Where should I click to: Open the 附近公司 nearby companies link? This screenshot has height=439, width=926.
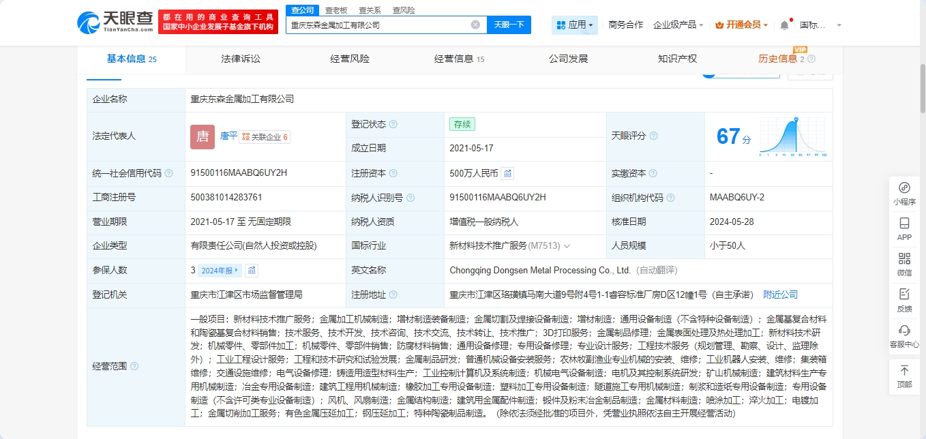tap(780, 294)
